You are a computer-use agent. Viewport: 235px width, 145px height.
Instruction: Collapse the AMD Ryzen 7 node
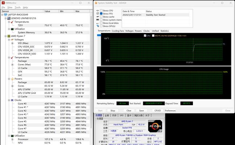tap(5, 36)
